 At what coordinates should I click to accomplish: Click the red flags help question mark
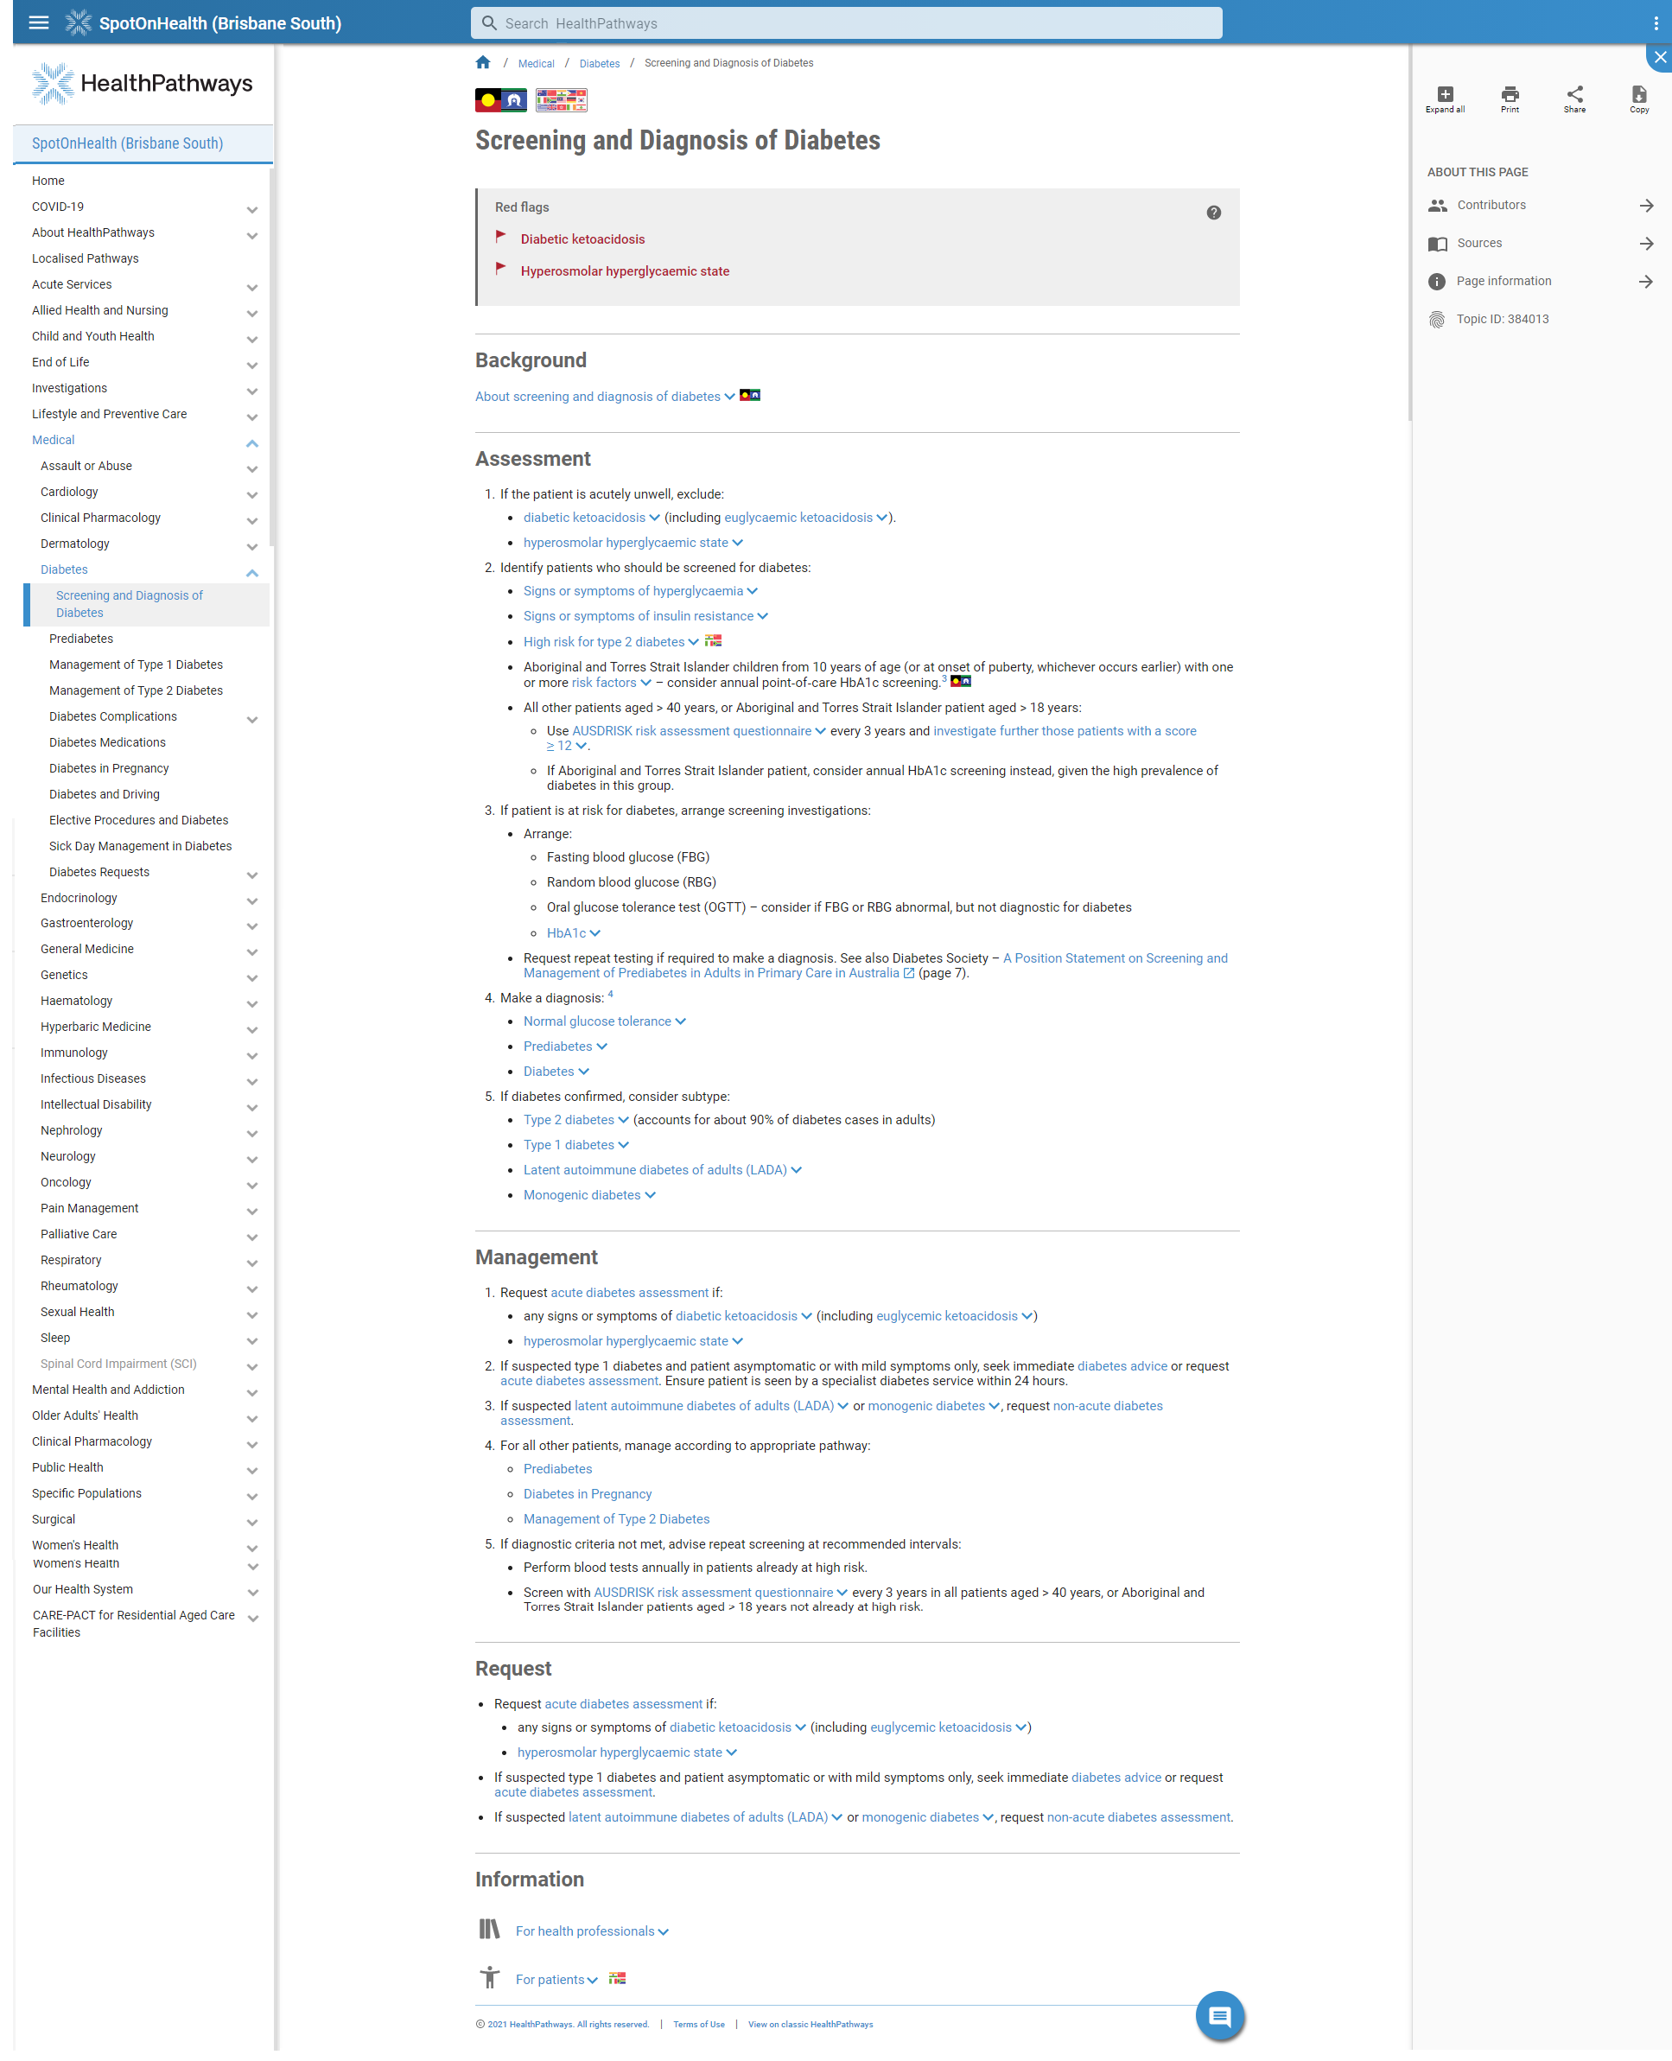pyautogui.click(x=1213, y=212)
